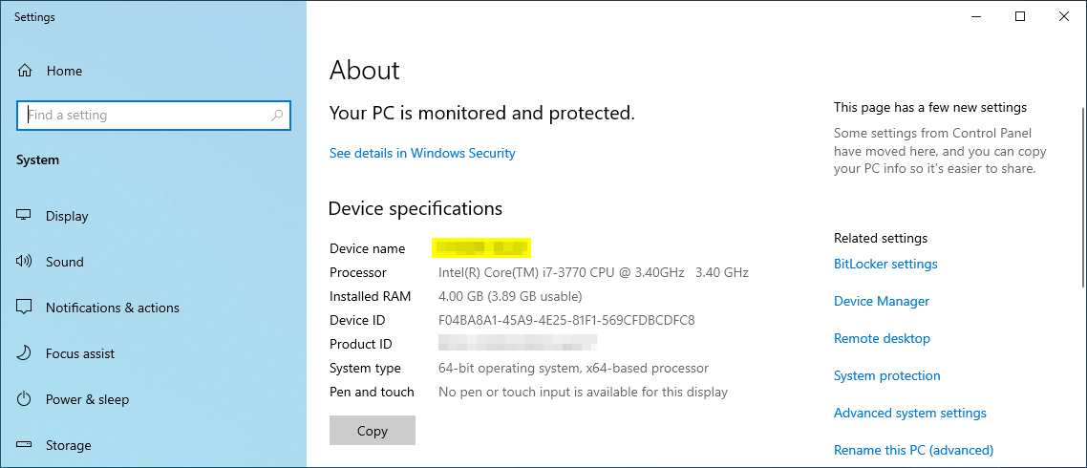Click the search magnifier icon

click(x=277, y=116)
